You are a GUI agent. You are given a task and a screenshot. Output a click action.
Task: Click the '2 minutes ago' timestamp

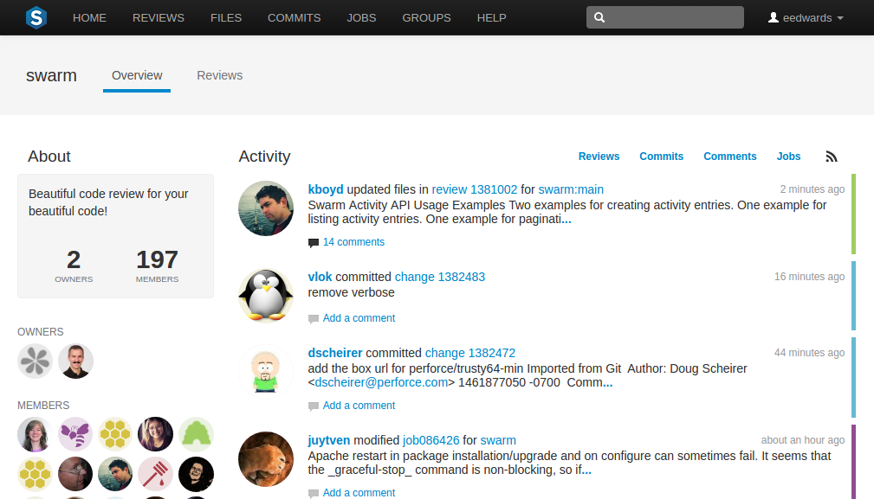pos(812,189)
